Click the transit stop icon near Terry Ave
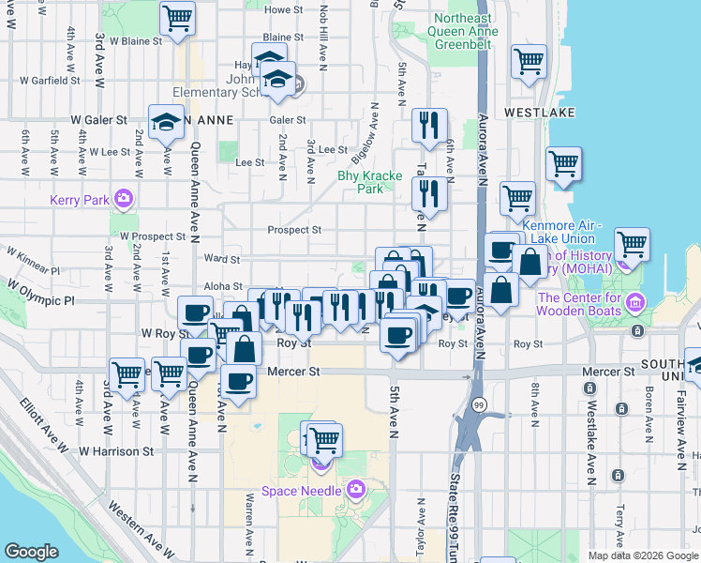 (618, 475)
